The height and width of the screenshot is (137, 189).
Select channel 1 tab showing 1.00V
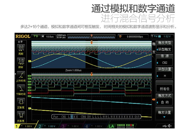pyautogui.click(x=25, y=126)
